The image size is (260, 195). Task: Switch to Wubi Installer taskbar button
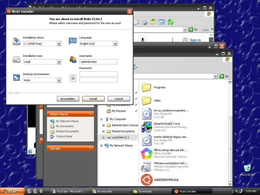pos(192,191)
